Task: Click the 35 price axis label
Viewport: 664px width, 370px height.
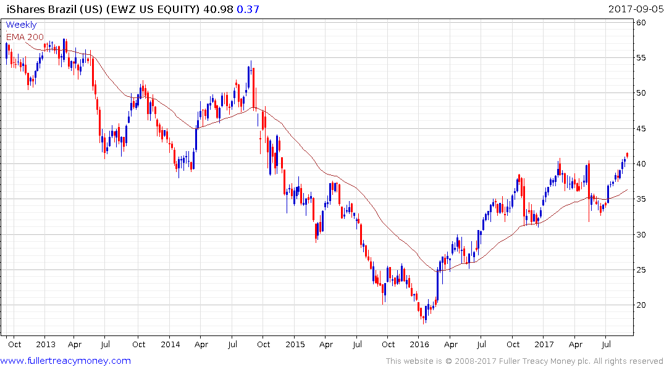Action: click(x=641, y=199)
